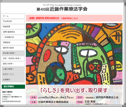Screen dimensions: 126x107
Task: Click the kinki40shiga@gmail.com email link
Action: click(12, 101)
